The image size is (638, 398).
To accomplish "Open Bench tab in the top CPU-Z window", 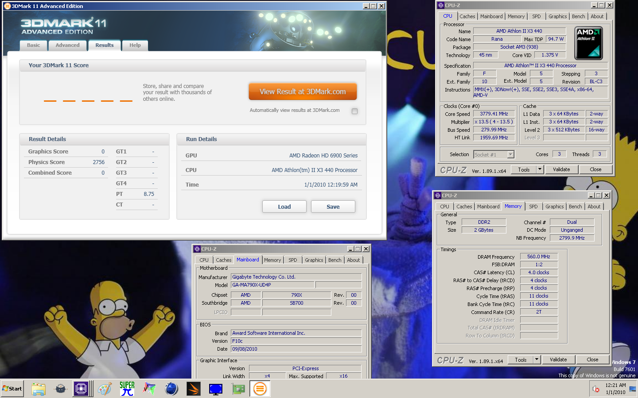I will click(x=578, y=16).
